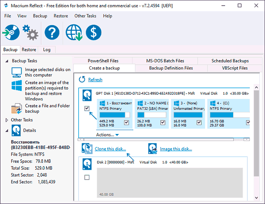Click the Macrium Reflect title bar logo
This screenshot has height=204, width=265.
coord(6,6)
